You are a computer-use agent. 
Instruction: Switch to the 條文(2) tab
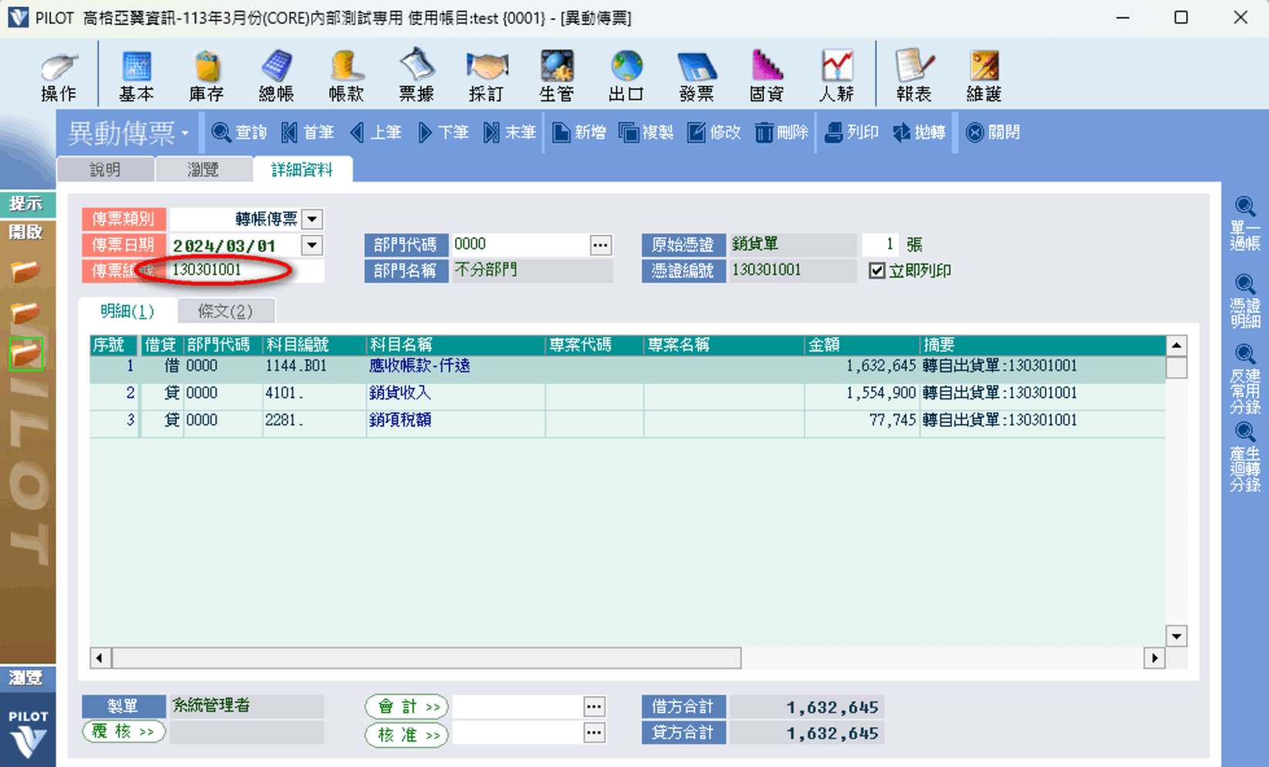pos(225,311)
